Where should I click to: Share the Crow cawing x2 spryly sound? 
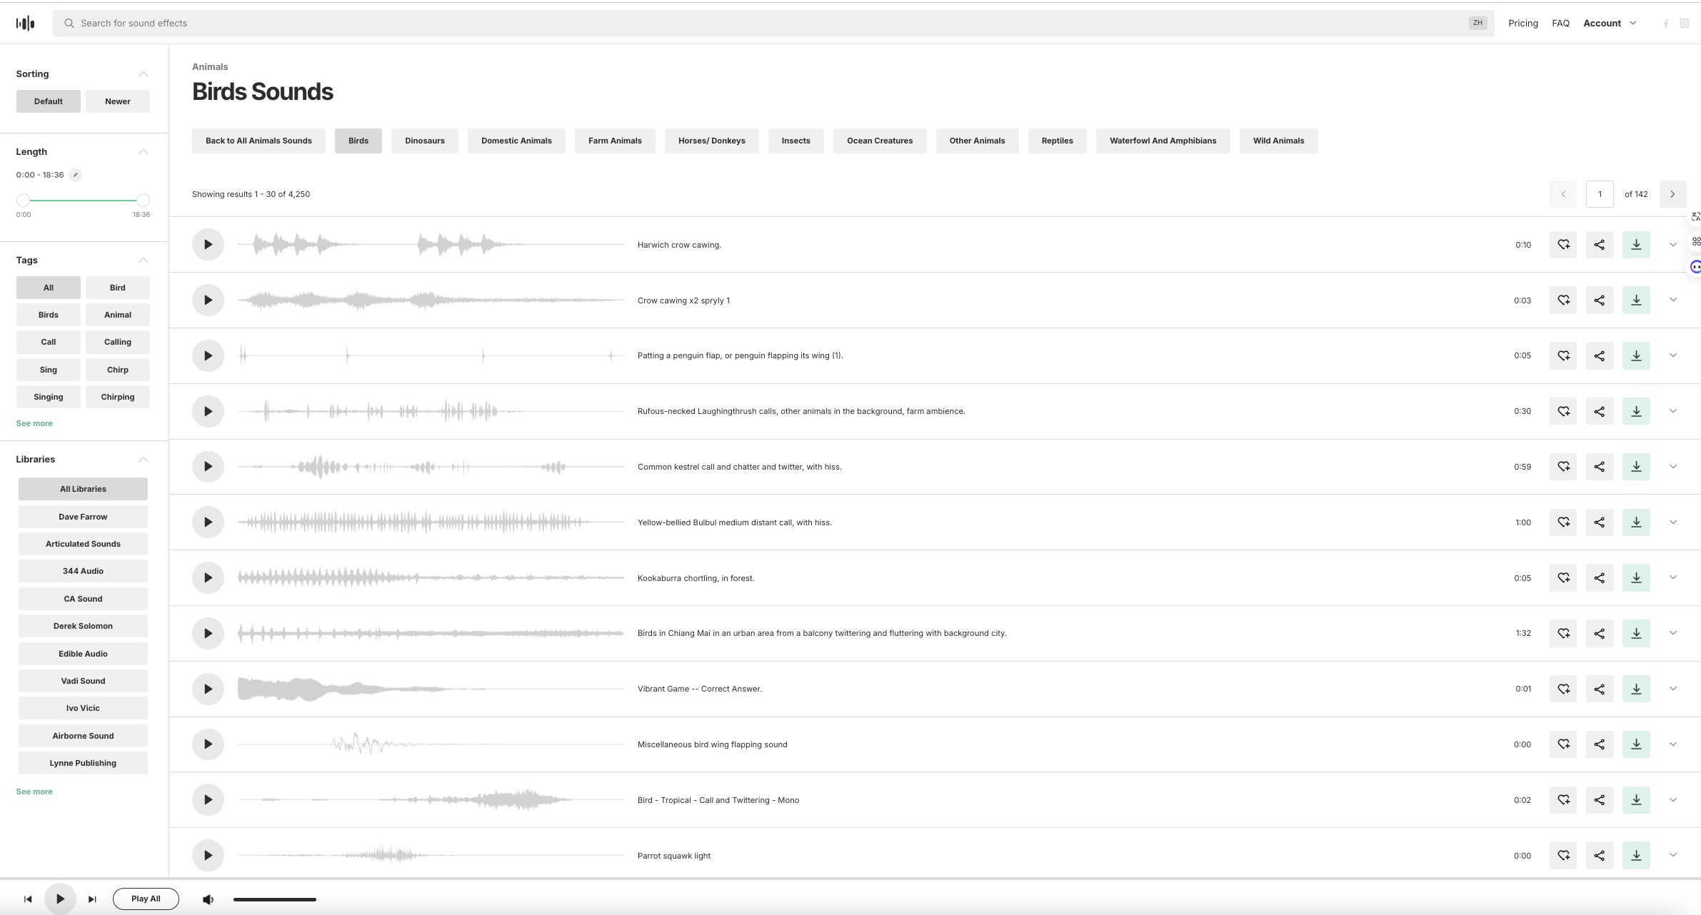coord(1599,300)
